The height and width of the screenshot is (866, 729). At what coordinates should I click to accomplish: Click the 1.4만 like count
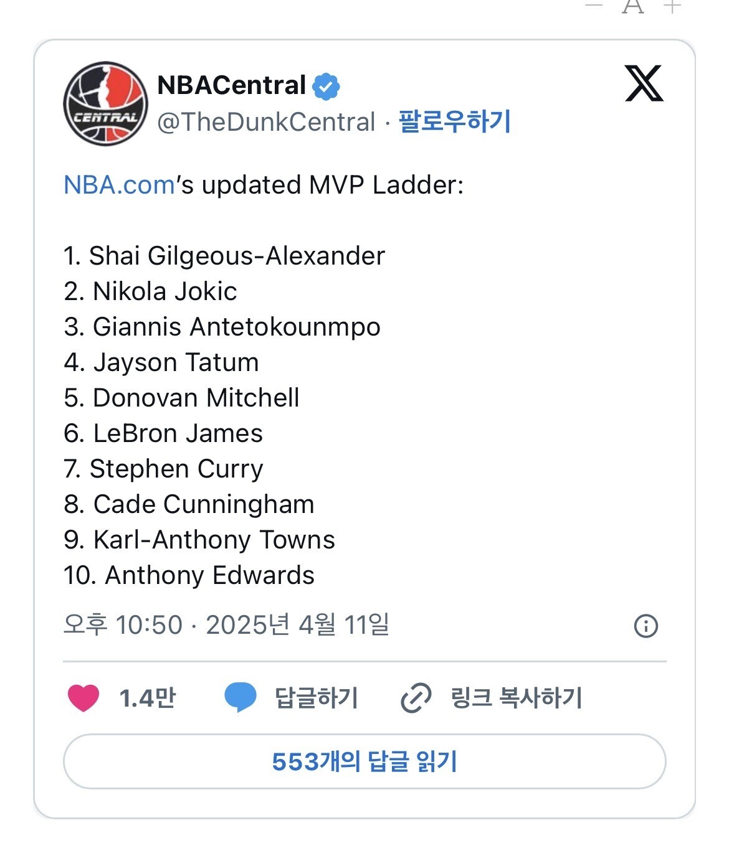click(x=148, y=698)
